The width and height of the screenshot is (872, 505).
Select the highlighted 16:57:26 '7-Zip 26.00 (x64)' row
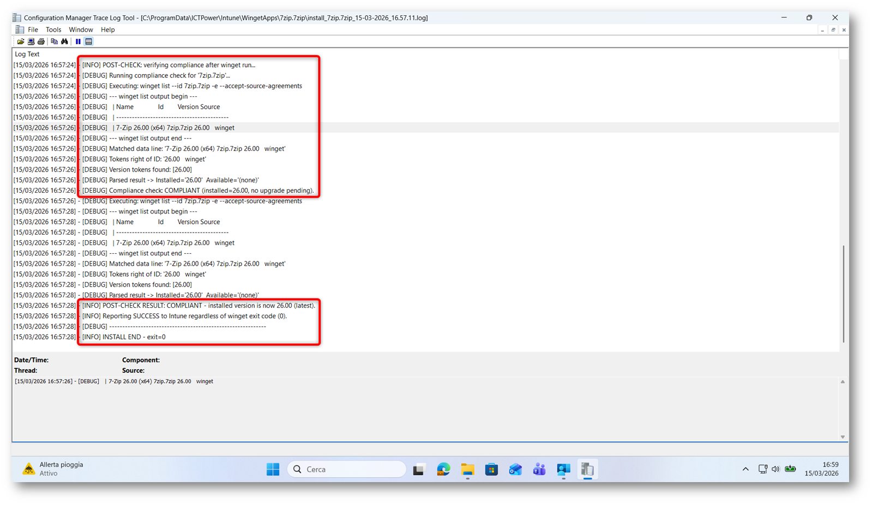click(425, 127)
